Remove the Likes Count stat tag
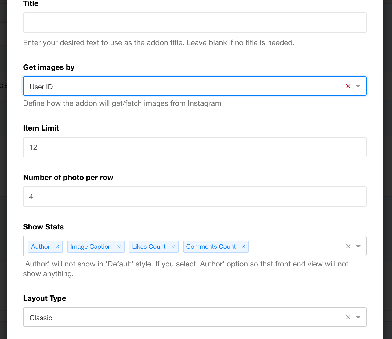The width and height of the screenshot is (392, 339). tap(173, 246)
